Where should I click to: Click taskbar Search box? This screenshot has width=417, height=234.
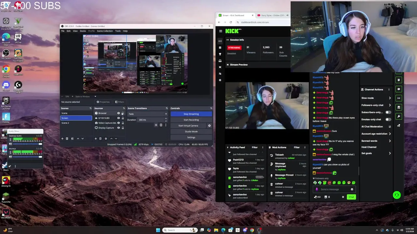tap(180, 230)
